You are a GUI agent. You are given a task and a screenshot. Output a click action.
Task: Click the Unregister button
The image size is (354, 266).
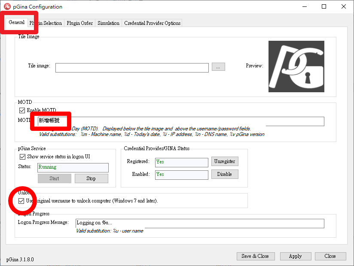[x=225, y=161]
